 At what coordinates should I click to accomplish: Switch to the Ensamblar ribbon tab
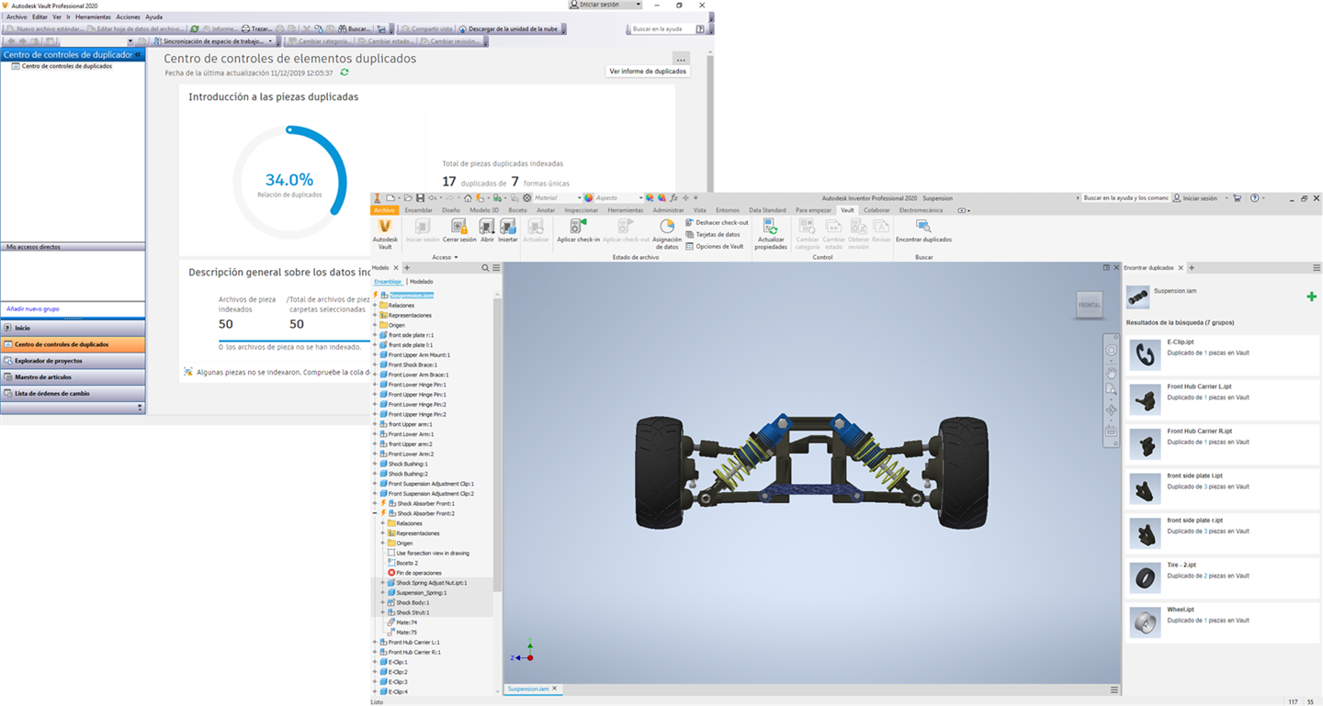pos(418,210)
